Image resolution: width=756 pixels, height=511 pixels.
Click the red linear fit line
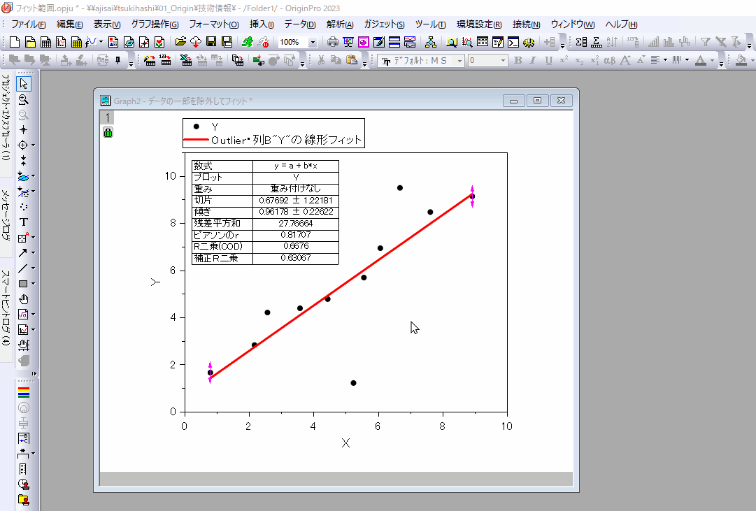point(341,287)
